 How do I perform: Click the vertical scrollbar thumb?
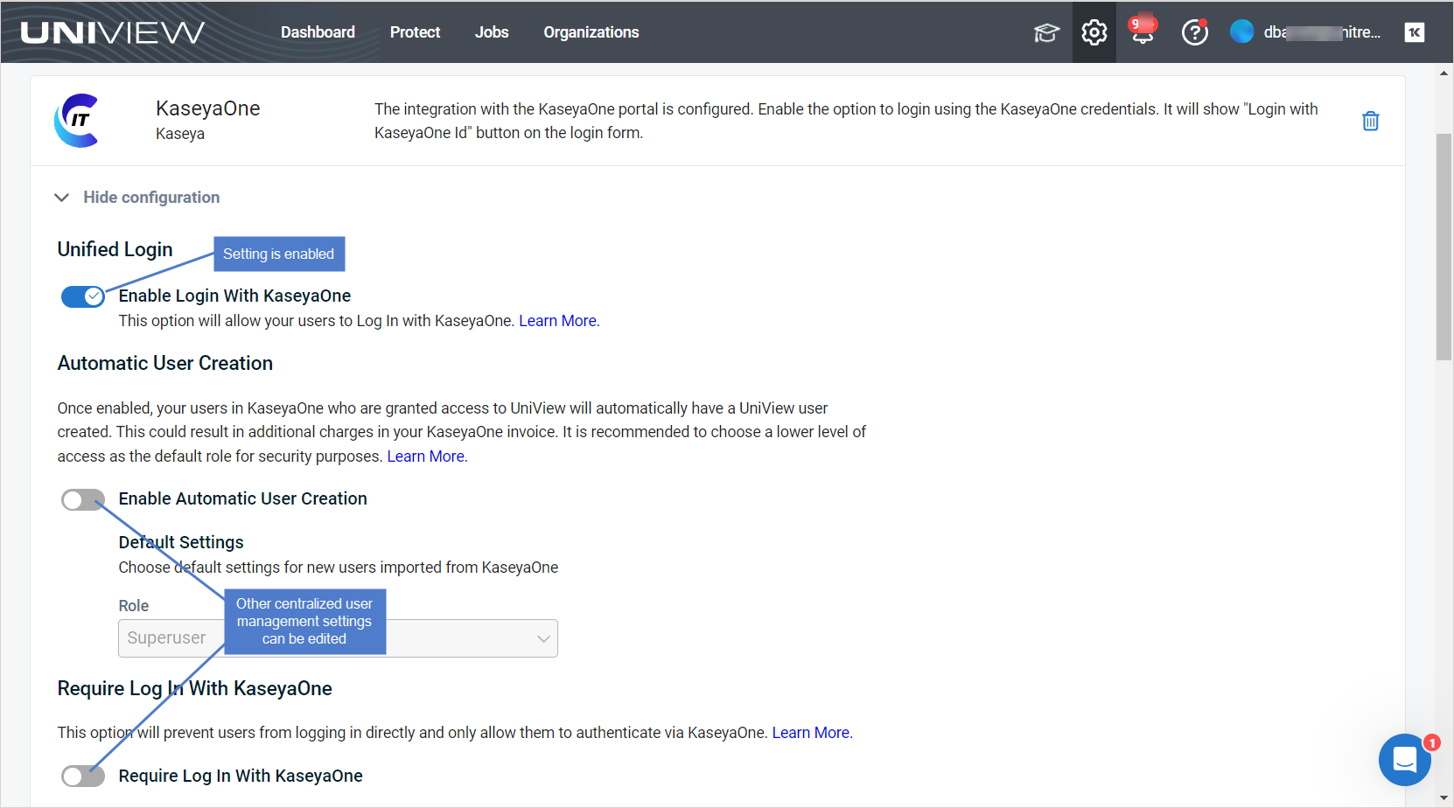pyautogui.click(x=1444, y=247)
